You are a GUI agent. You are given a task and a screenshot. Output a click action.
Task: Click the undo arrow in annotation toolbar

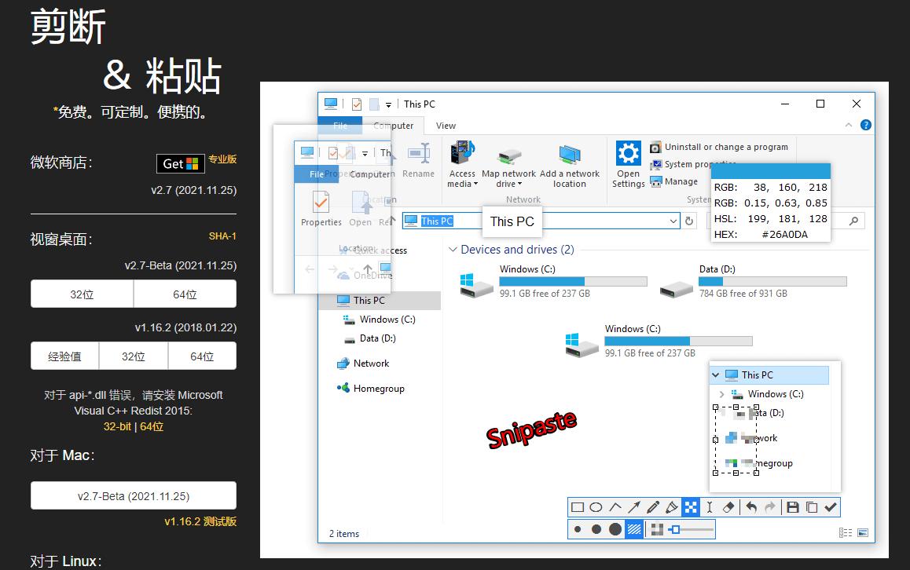(750, 506)
